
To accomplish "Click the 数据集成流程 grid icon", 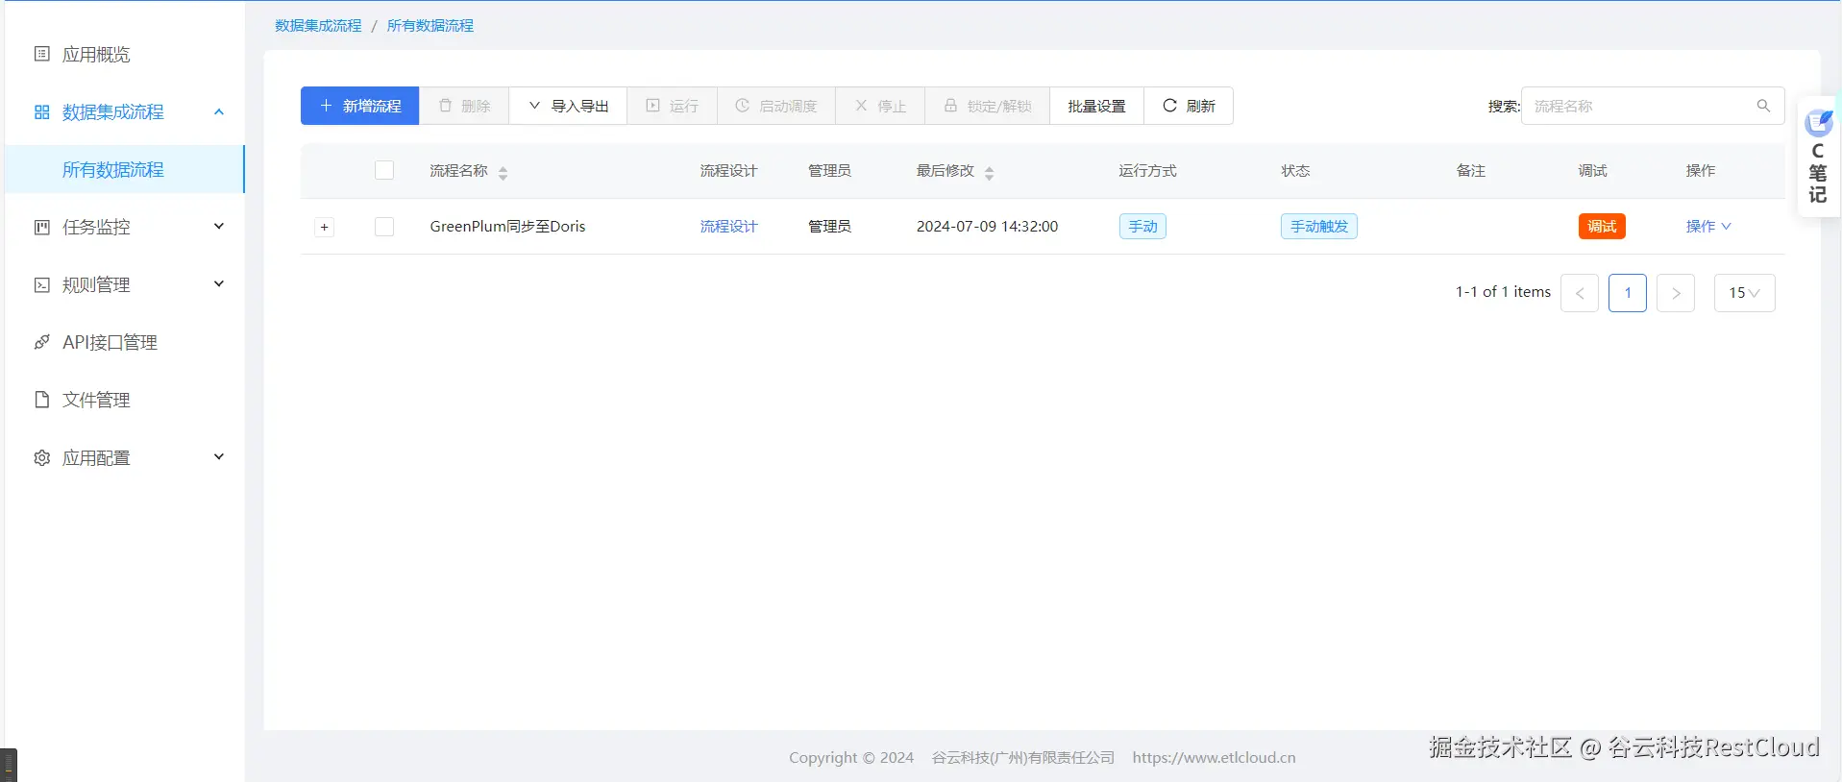I will (41, 112).
